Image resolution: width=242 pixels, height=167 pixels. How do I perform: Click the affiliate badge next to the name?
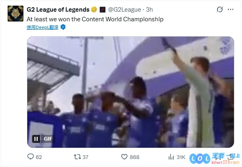[103, 10]
